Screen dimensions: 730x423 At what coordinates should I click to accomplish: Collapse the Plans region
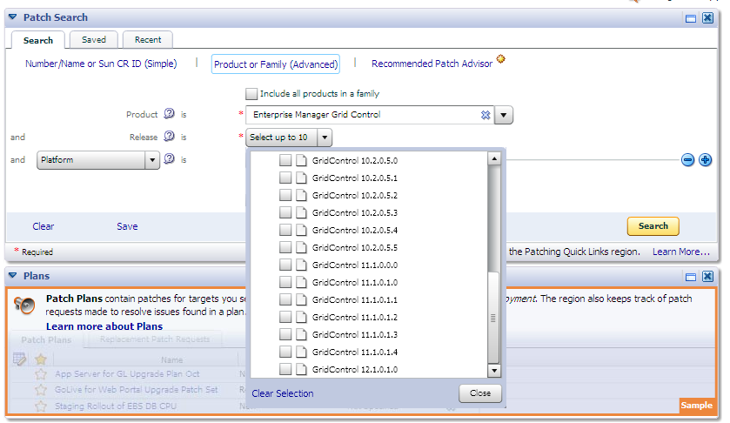click(x=13, y=276)
